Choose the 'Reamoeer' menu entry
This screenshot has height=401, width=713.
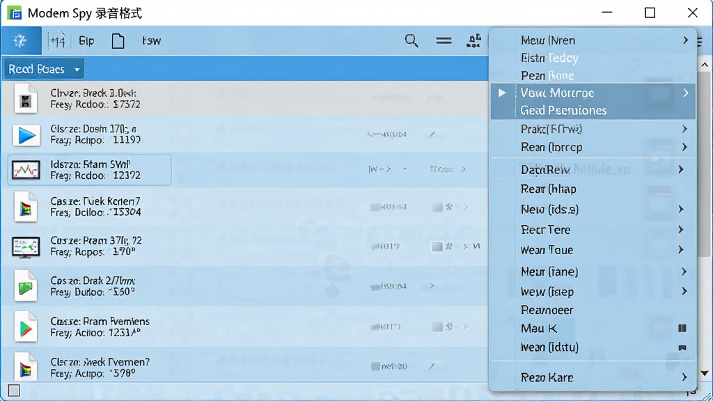click(x=547, y=310)
